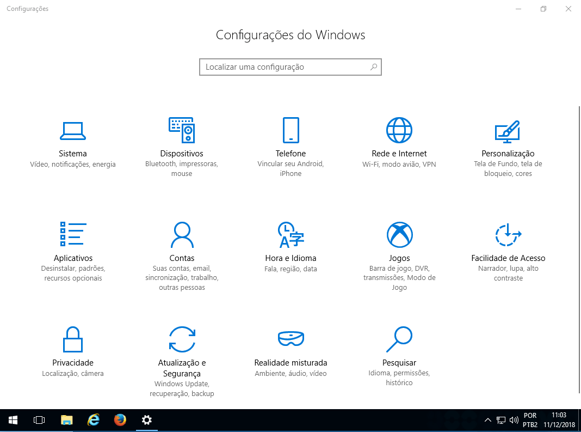Open Facilidade de Acesso icon
Image resolution: width=581 pixels, height=432 pixels.
click(508, 234)
